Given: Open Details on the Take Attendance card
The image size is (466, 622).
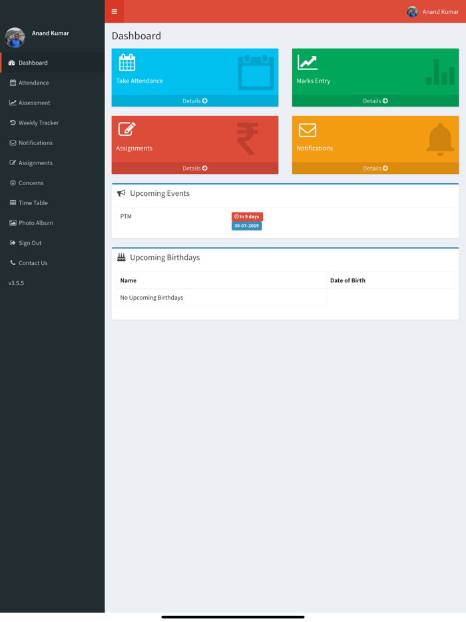Looking at the screenshot, I should 195,101.
